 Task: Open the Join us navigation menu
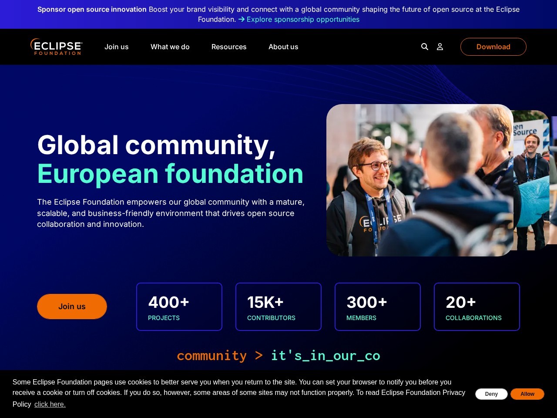[x=117, y=47]
